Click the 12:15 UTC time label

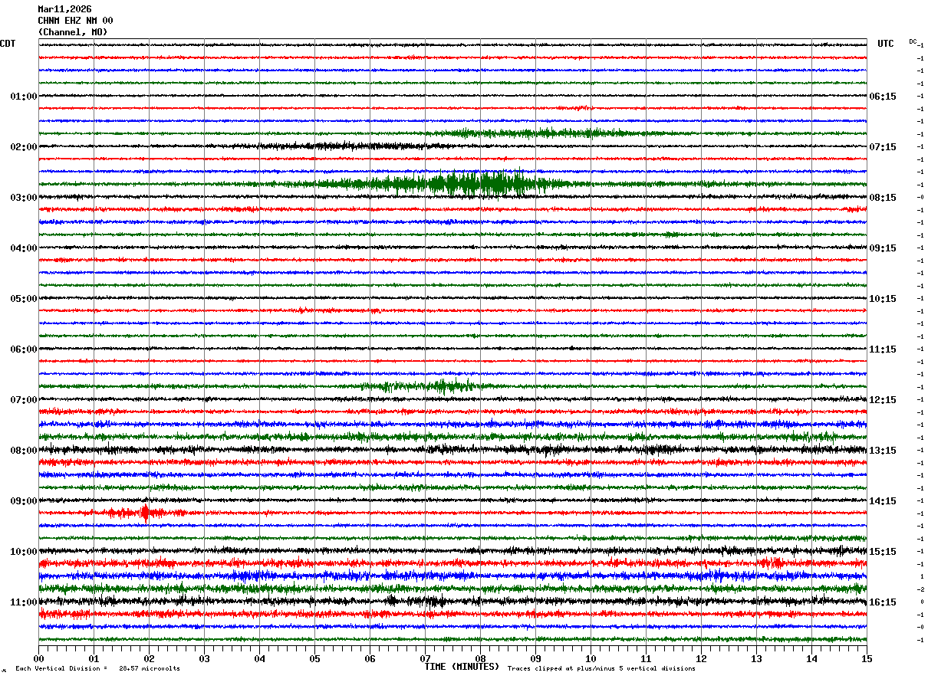883,400
